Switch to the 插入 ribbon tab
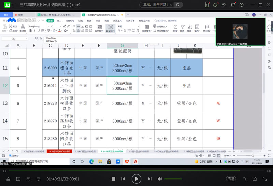The image size is (273, 186). [59, 21]
